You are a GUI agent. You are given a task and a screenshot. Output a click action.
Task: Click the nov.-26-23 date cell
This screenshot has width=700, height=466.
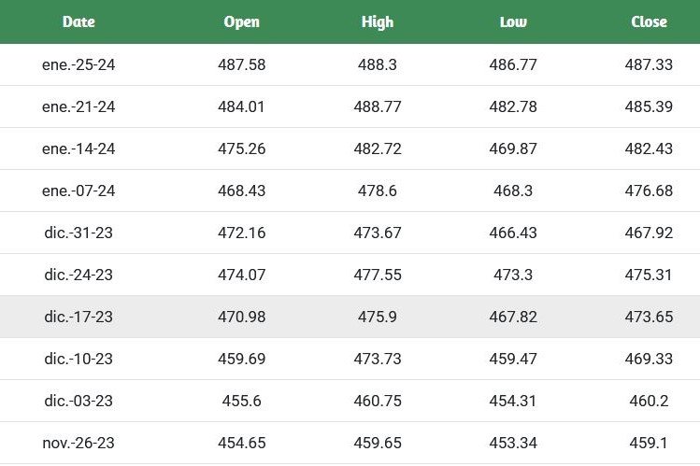(x=79, y=443)
